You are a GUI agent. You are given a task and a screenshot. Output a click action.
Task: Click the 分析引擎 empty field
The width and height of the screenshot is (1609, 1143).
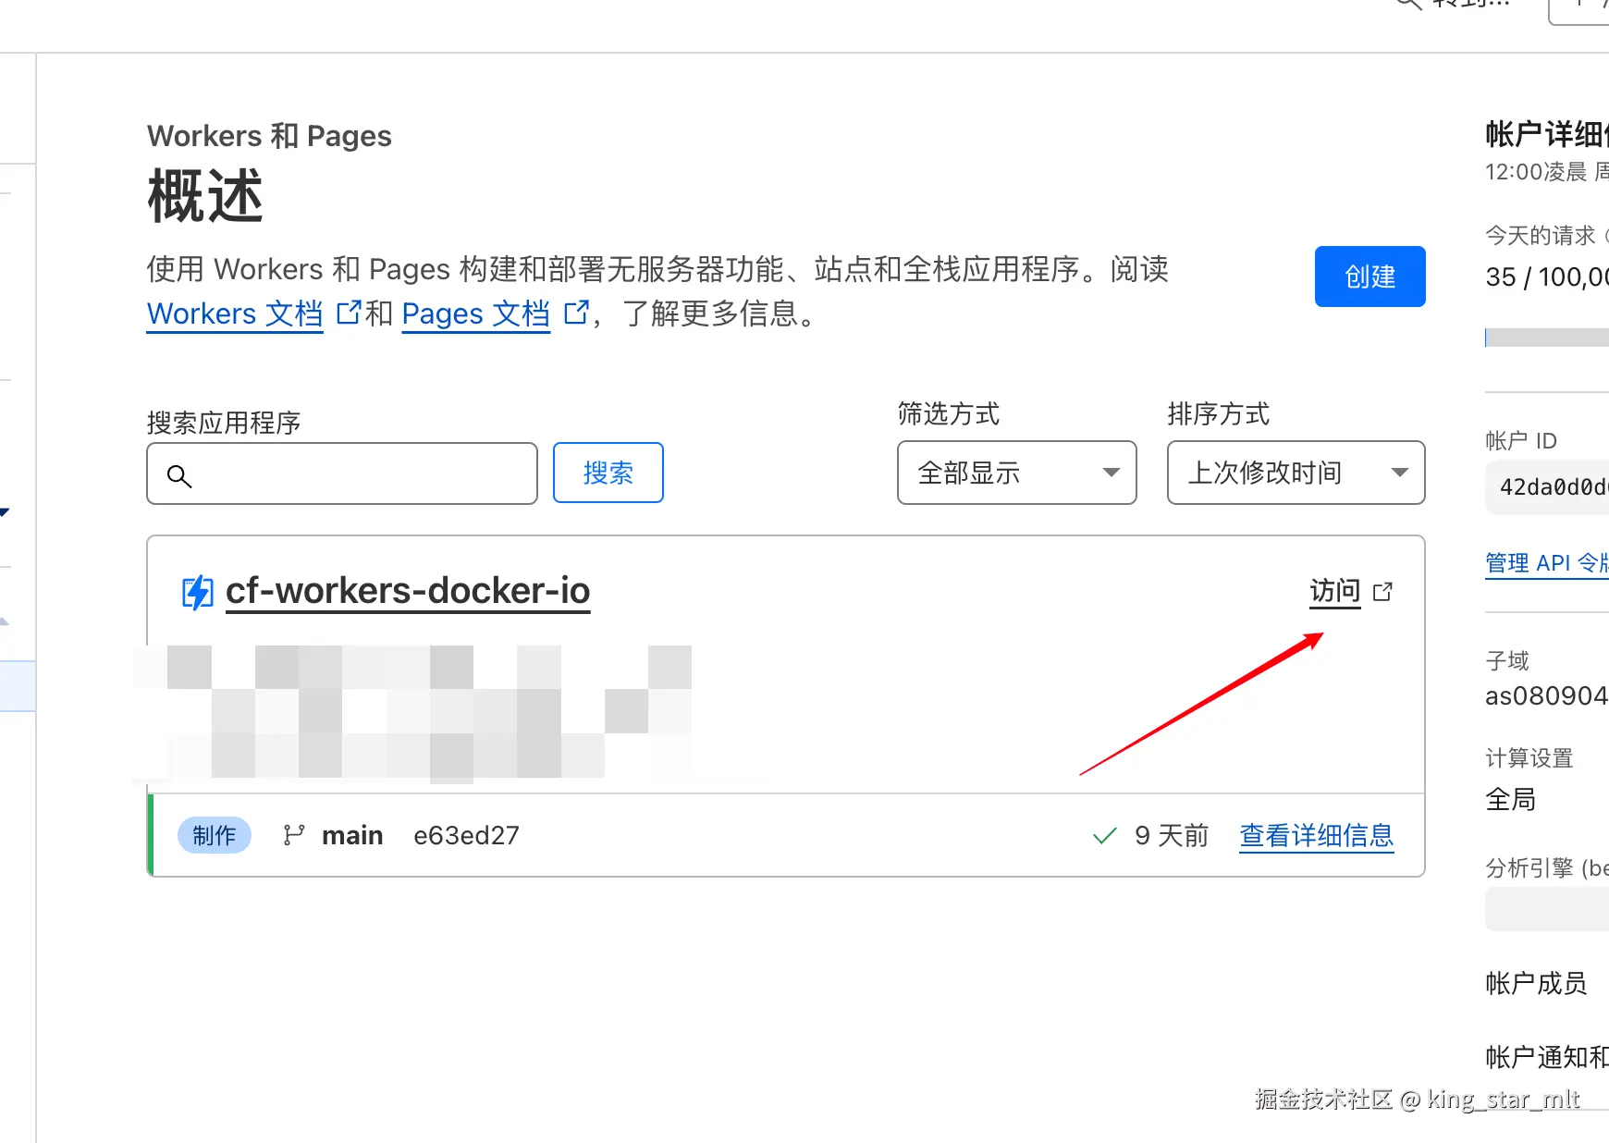pyautogui.click(x=1546, y=909)
